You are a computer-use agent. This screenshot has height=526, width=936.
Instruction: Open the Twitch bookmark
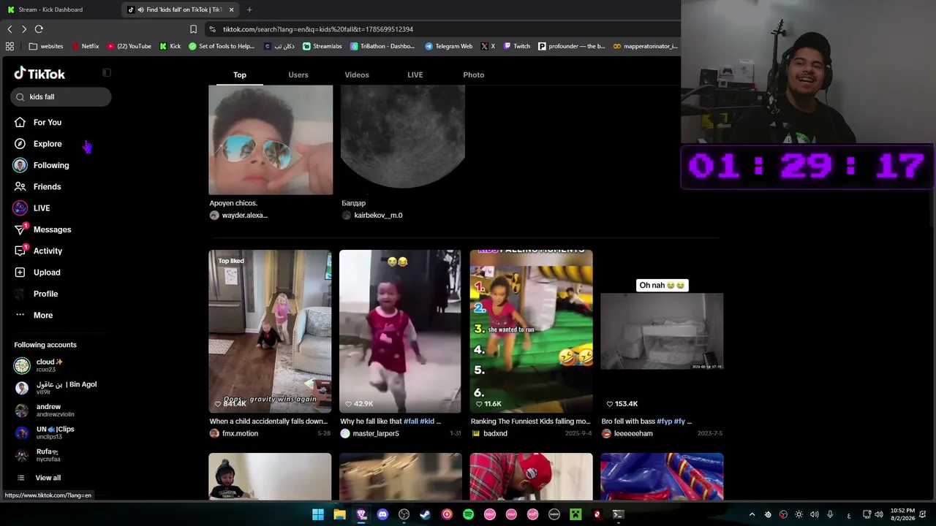517,46
